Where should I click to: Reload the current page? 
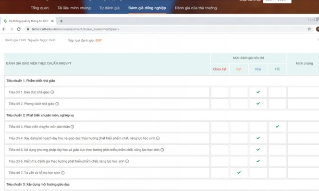[x=19, y=29]
